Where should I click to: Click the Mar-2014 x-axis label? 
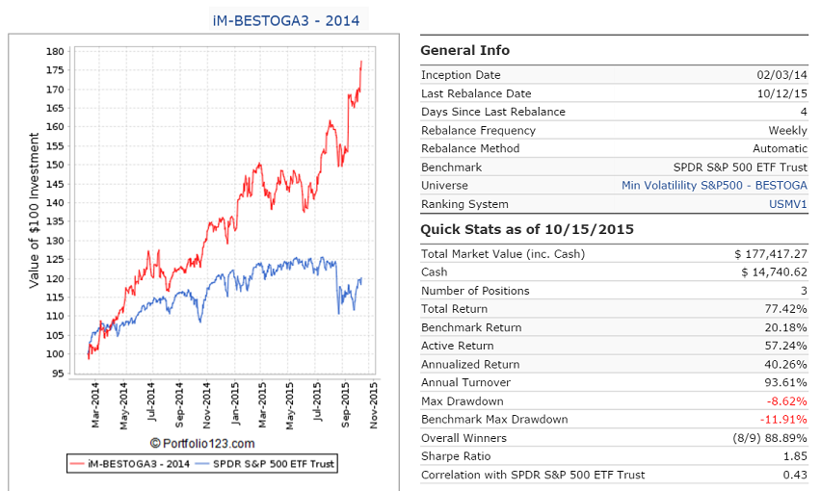(x=95, y=404)
